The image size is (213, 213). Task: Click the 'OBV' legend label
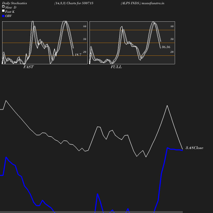(9, 16)
